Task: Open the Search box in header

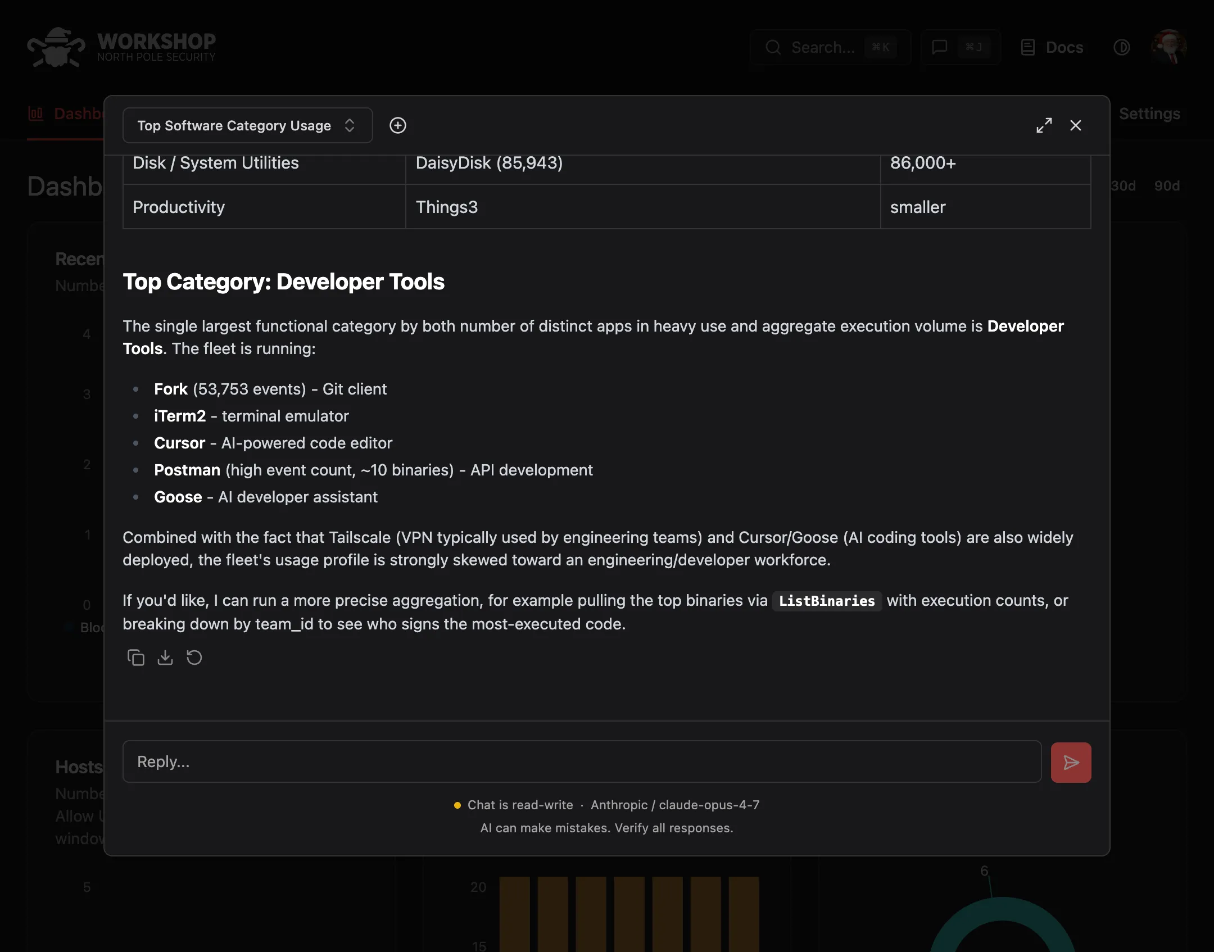Action: tap(831, 47)
